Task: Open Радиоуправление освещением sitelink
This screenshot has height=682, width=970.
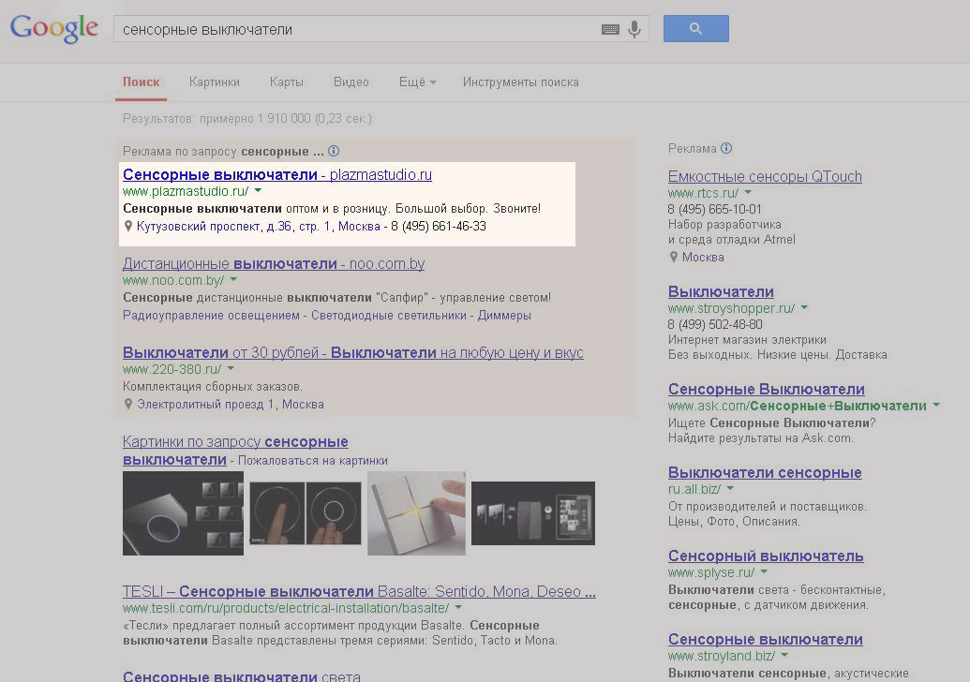Action: (x=211, y=316)
